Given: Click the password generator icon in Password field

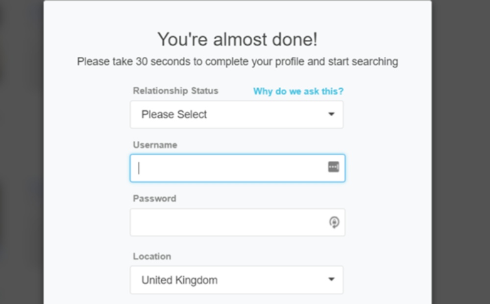Looking at the screenshot, I should (334, 223).
